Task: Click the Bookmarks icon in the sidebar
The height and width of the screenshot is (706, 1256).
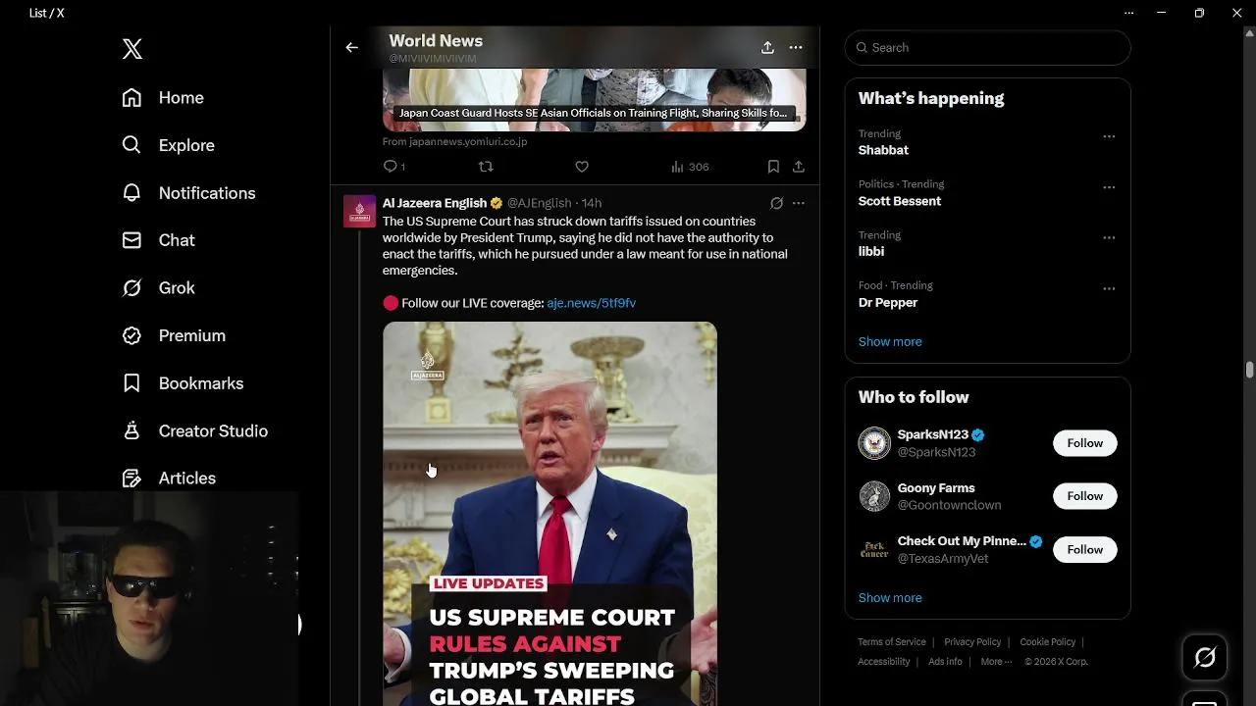Action: (131, 383)
